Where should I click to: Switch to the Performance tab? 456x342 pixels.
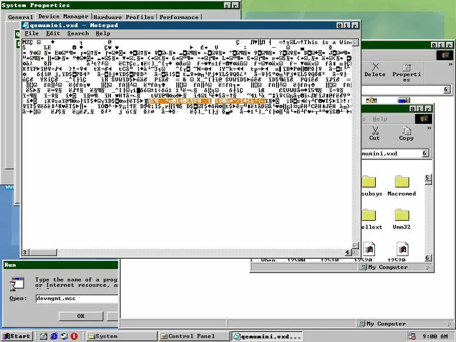point(179,17)
